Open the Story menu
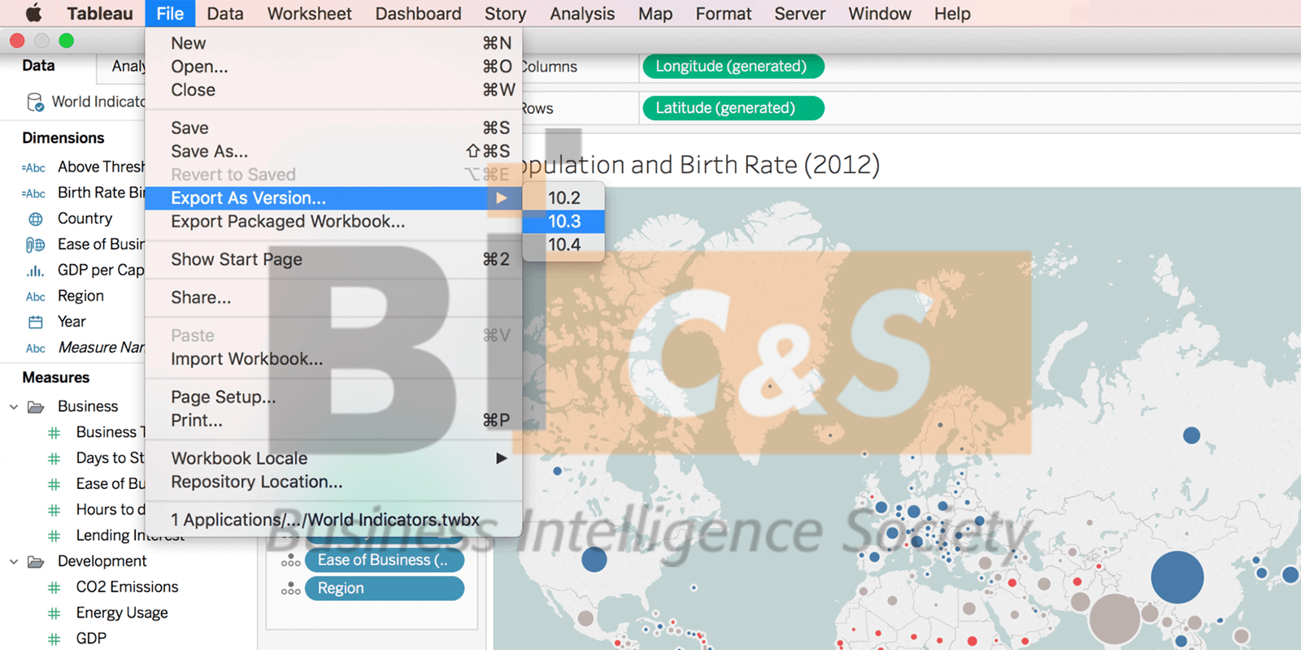Image resolution: width=1301 pixels, height=650 pixels. pos(506,14)
